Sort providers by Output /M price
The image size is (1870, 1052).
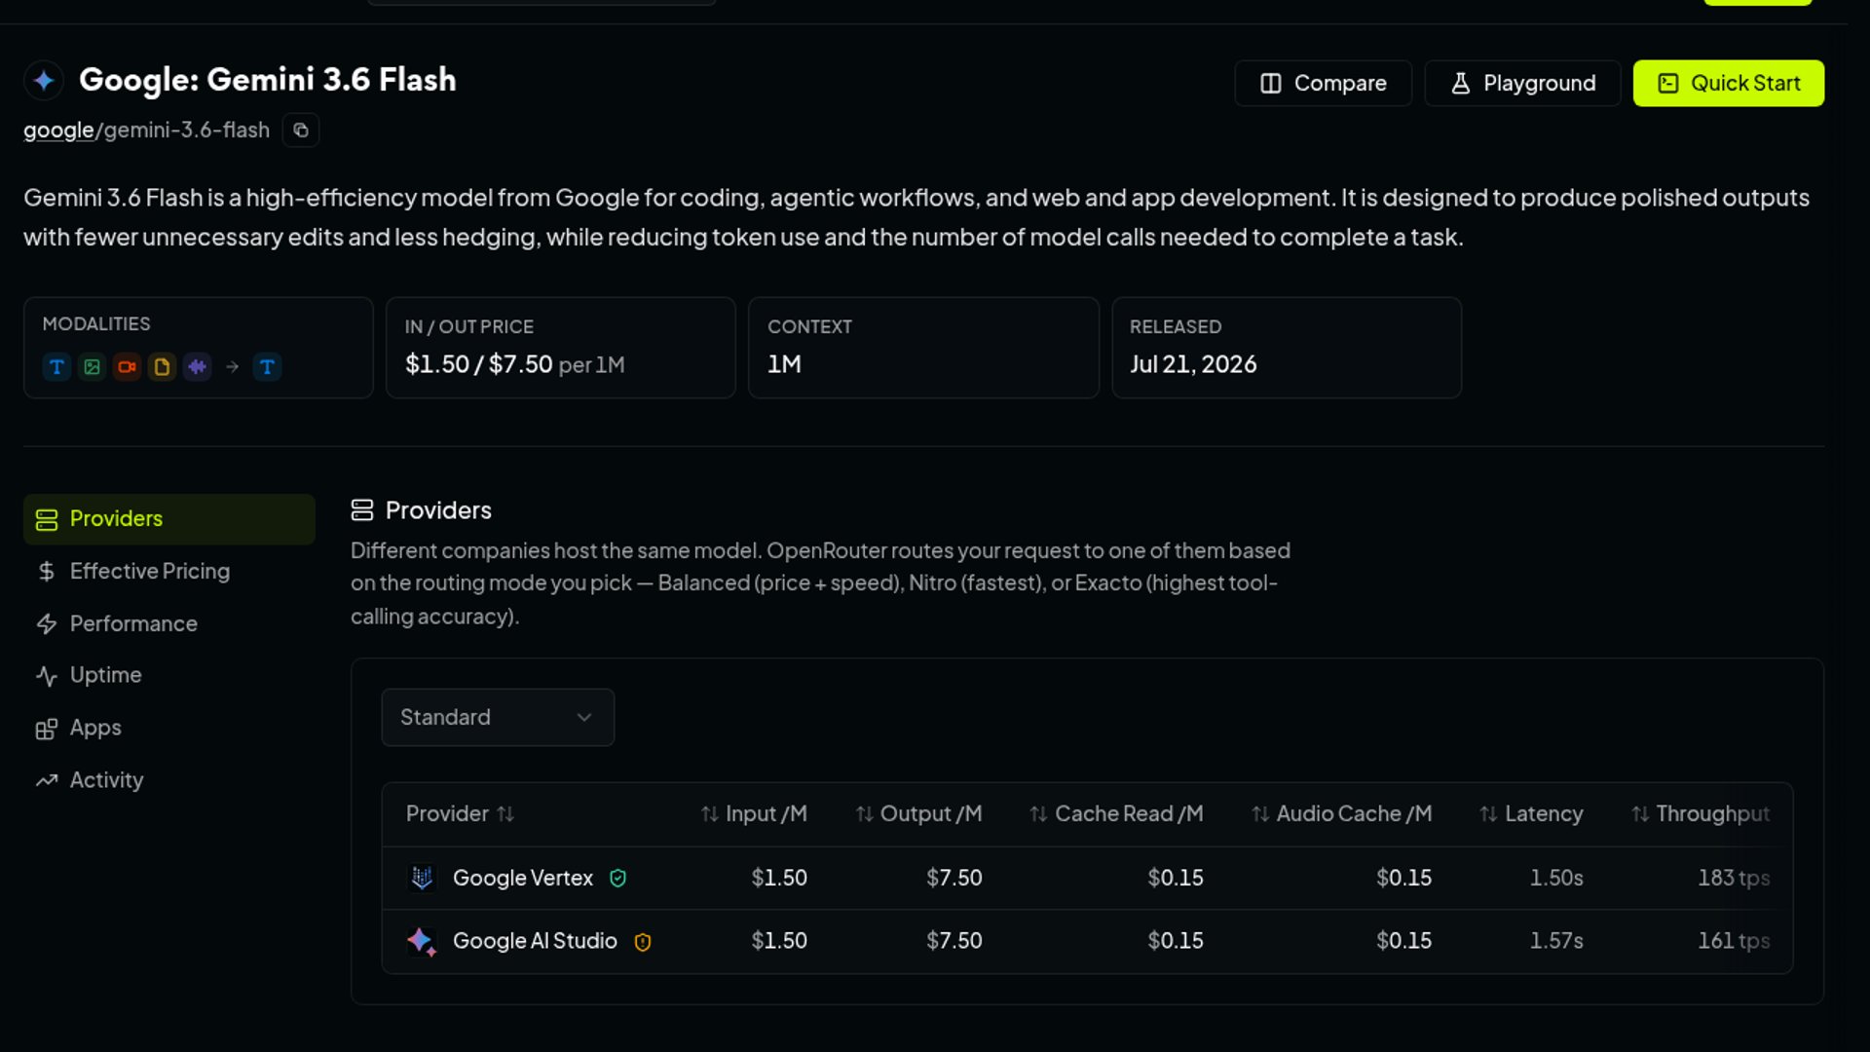[918, 813]
